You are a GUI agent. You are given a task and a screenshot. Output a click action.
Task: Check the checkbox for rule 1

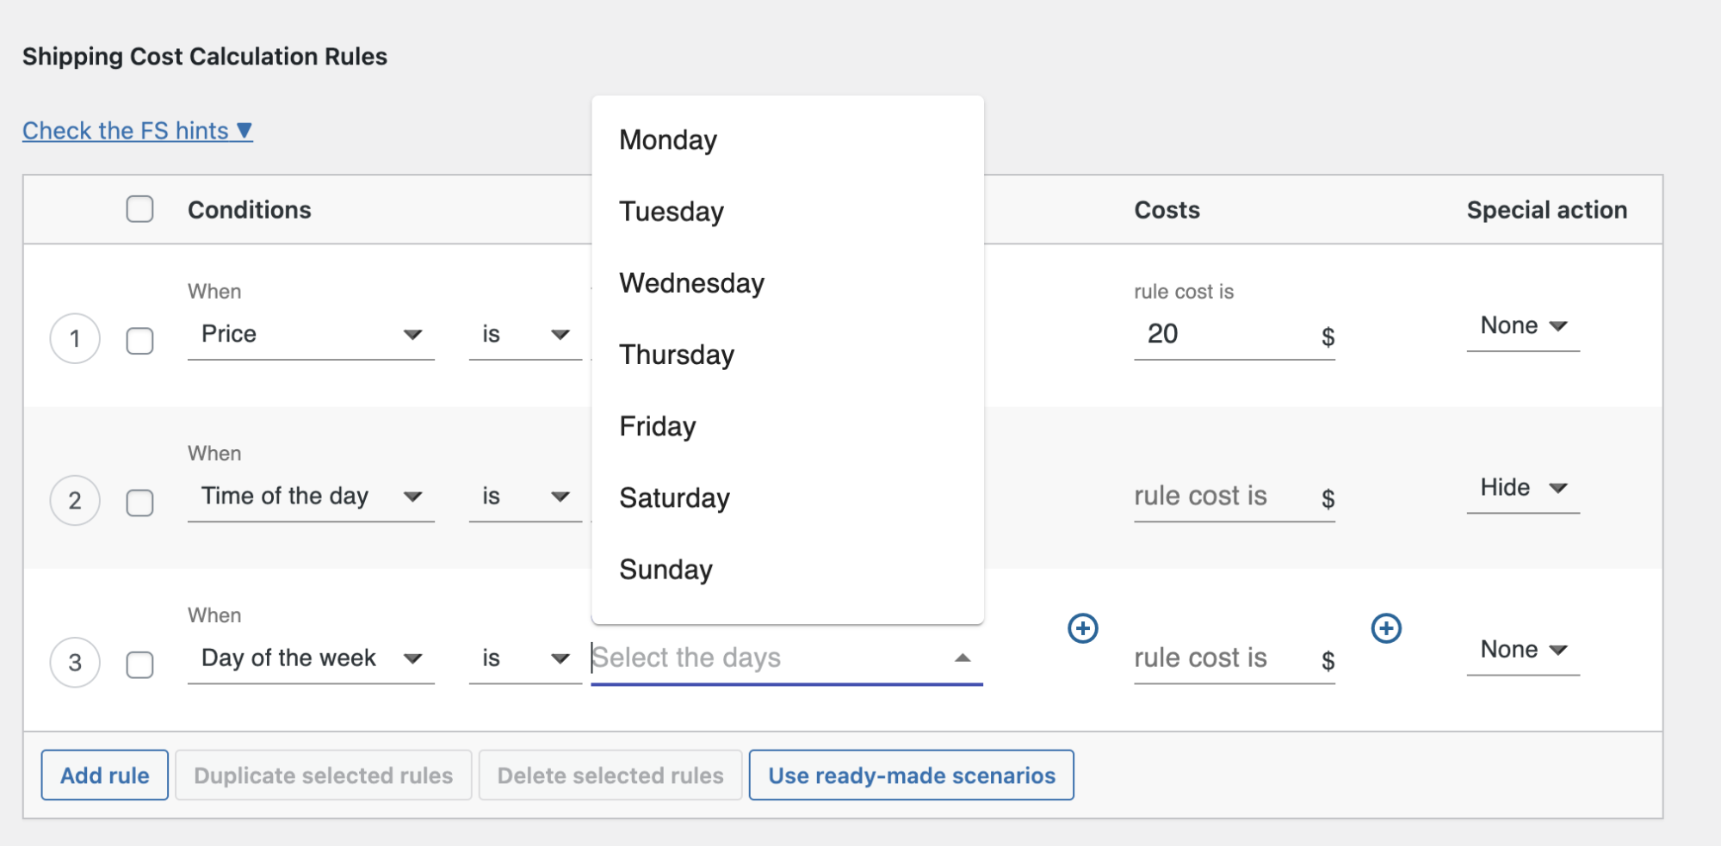click(x=139, y=340)
